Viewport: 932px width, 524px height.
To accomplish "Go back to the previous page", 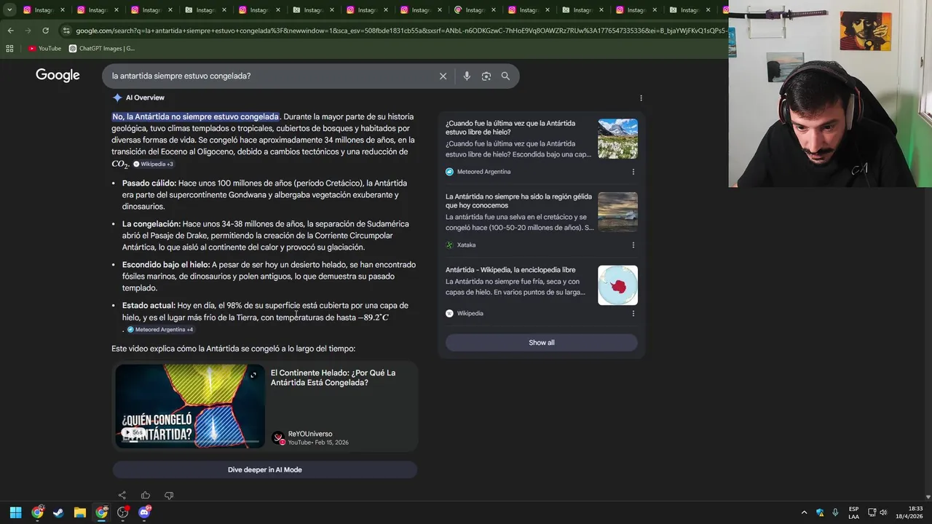I will (x=10, y=31).
